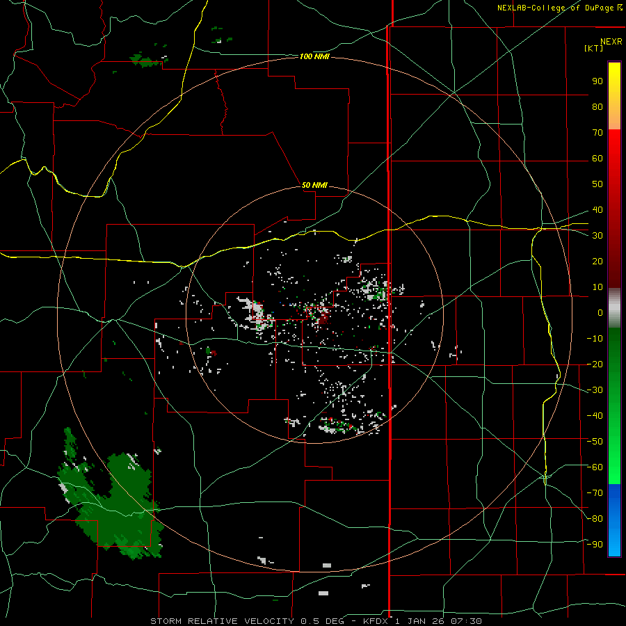Click the 50 value on velocity scale

[x=597, y=184]
